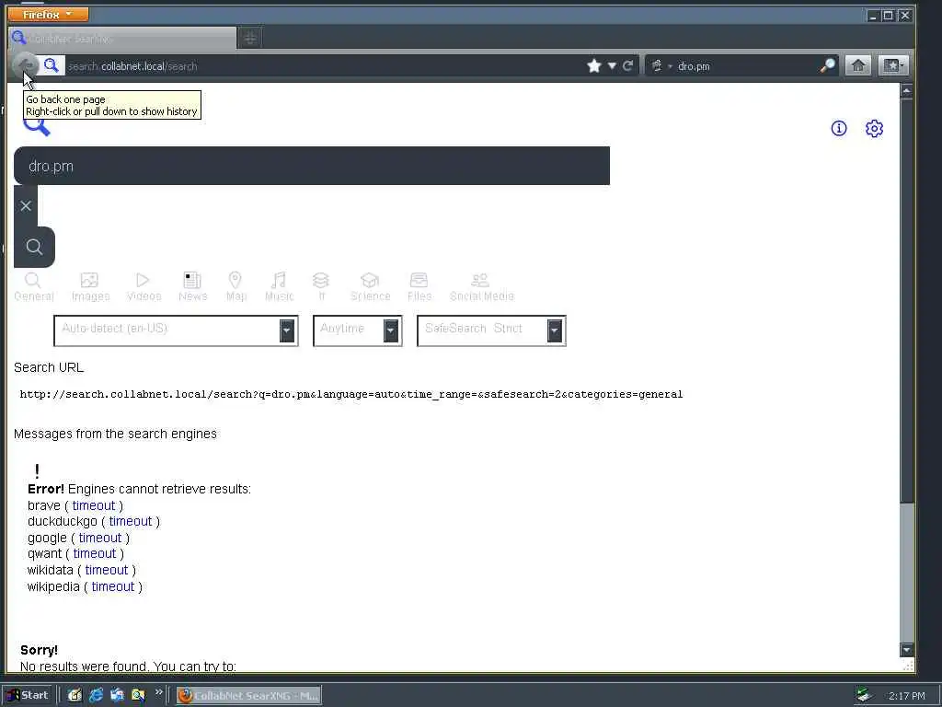Click the SearXNG logo magnifier
942x707 pixels.
[37, 125]
